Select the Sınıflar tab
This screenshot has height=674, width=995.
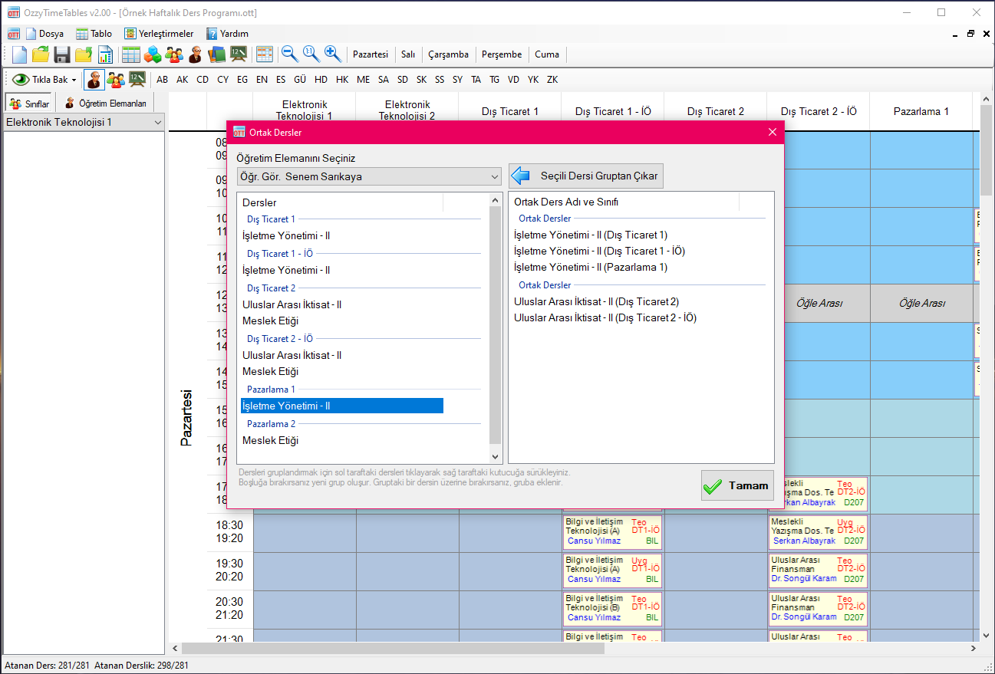coord(28,102)
